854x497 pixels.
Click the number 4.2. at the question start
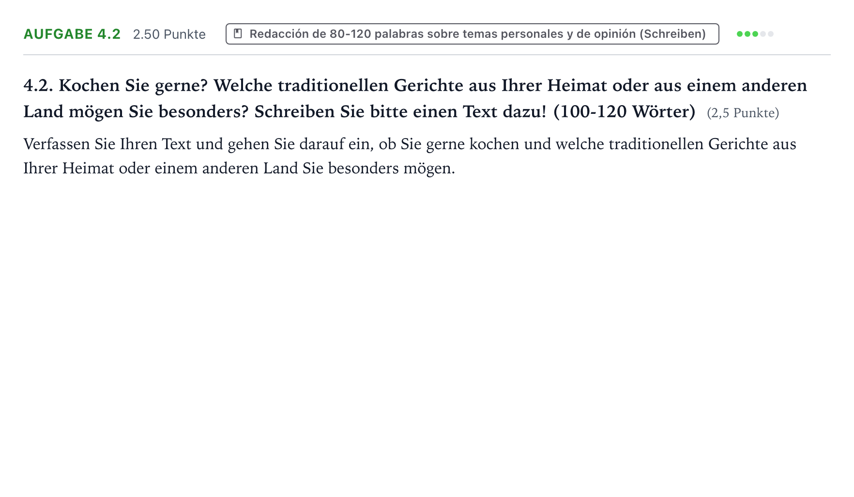click(38, 86)
